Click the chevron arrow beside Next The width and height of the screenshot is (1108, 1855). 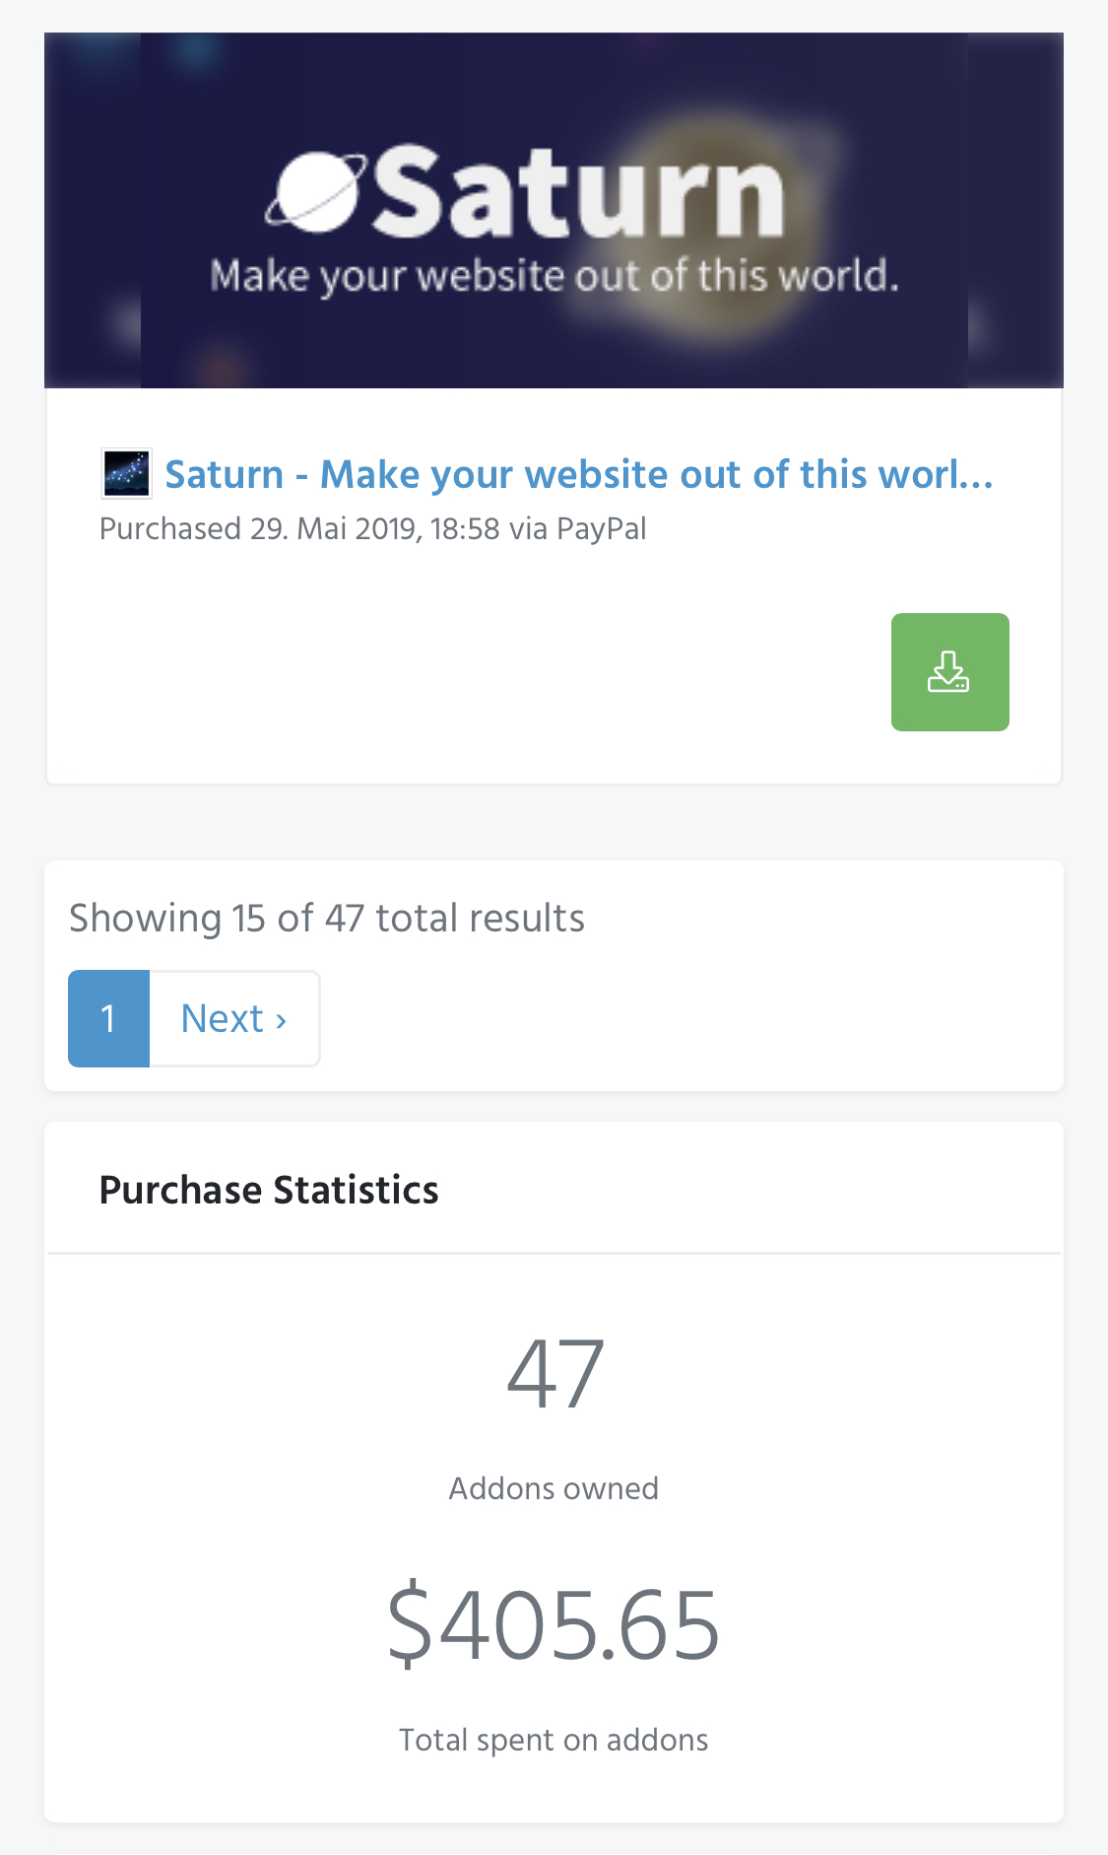click(x=282, y=1020)
